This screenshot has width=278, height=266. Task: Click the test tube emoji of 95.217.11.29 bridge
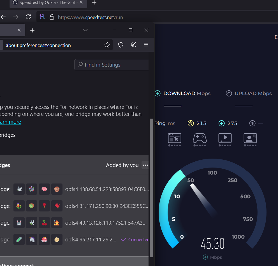(19, 239)
